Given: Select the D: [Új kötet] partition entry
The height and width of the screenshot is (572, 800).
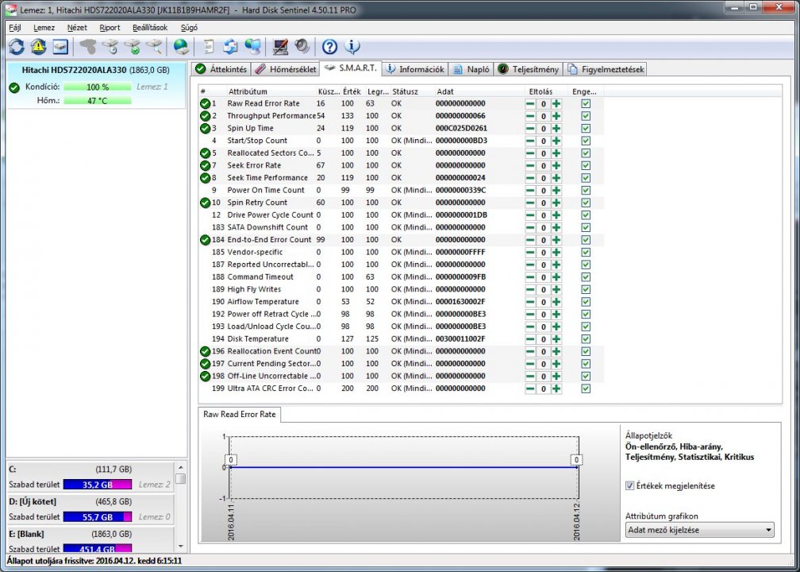Looking at the screenshot, I should [90, 510].
